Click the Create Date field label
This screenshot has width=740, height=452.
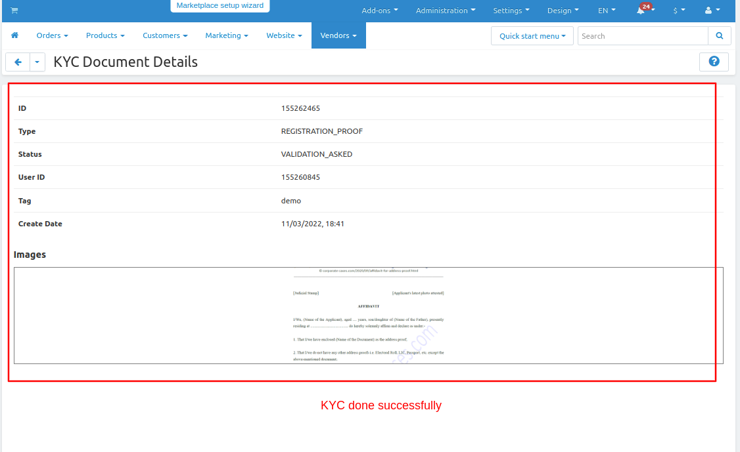coord(40,224)
